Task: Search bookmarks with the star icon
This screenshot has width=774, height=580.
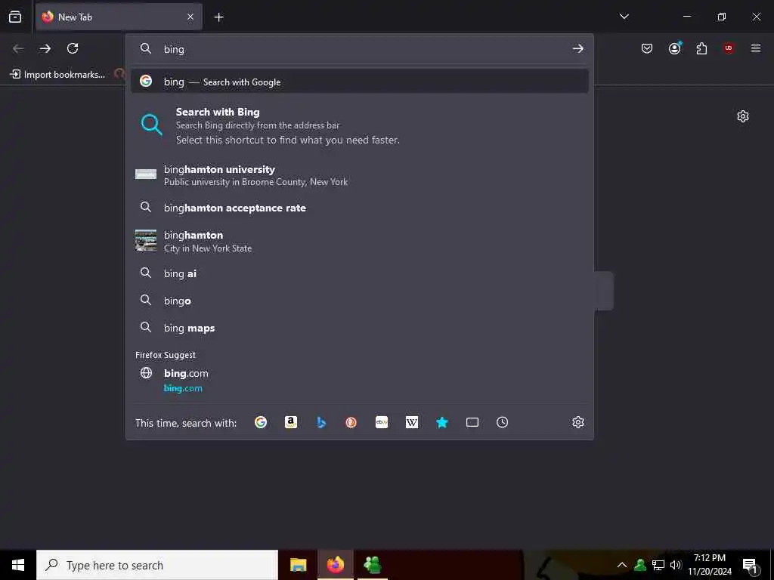Action: [441, 422]
